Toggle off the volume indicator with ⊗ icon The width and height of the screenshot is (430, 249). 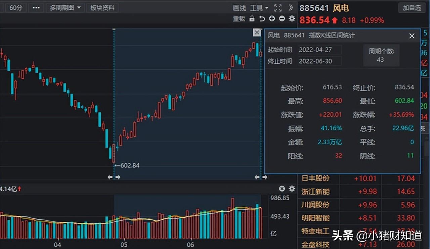coord(282,189)
